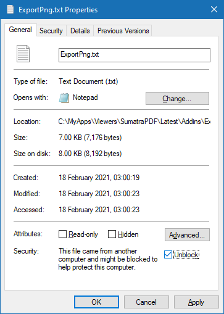This screenshot has height=314, width=224.
Task: Uncheck the Unblock security checkbox
Action: 168,255
